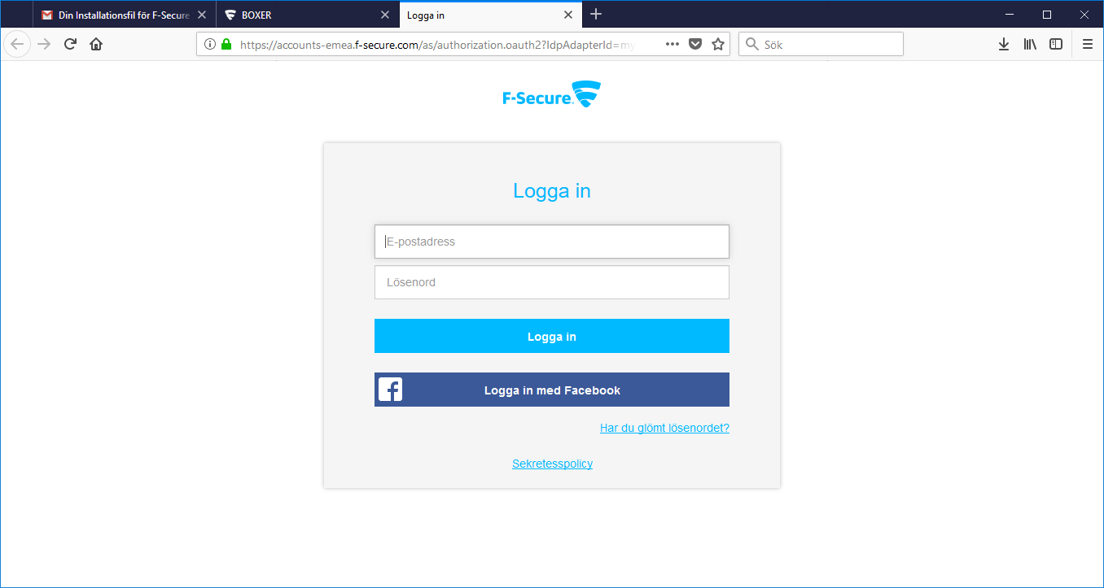Viewport: 1104px width, 588px height.
Task: Click Logga in med Facebook button
Action: pyautogui.click(x=552, y=390)
